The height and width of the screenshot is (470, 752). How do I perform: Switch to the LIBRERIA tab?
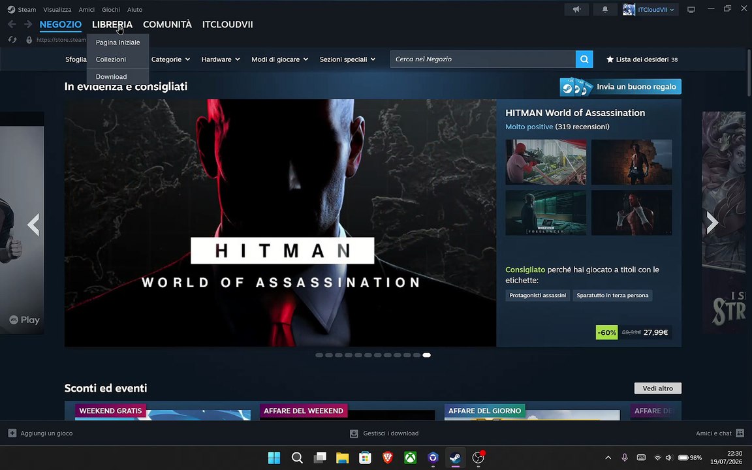(112, 24)
